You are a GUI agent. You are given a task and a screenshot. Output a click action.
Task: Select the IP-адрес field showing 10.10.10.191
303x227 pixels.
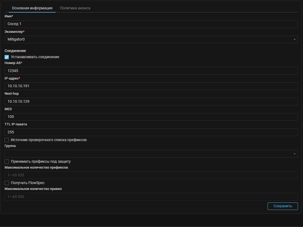(151, 86)
